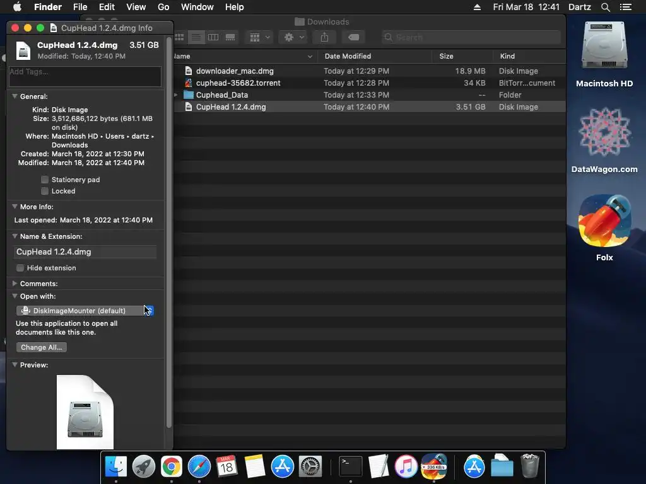The width and height of the screenshot is (646, 484).
Task: Switch Downloads window to icon view
Action: 179,37
